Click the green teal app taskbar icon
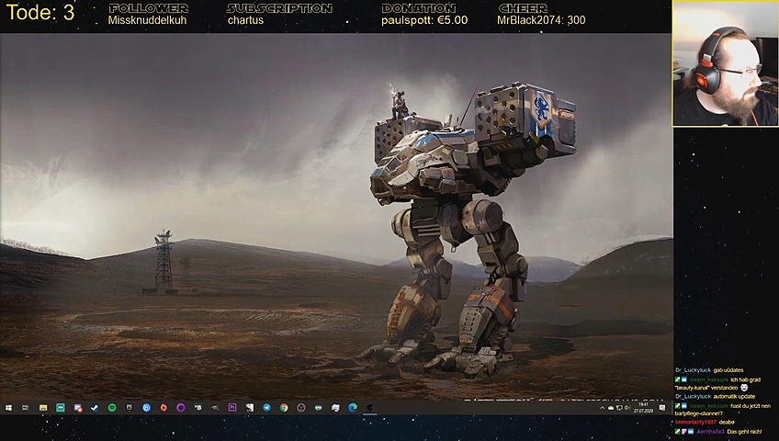The width and height of the screenshot is (779, 441). pyautogui.click(x=61, y=408)
